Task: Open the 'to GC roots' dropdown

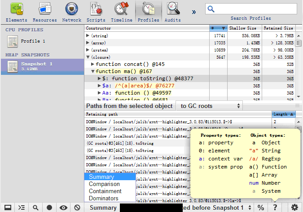Action: [x=209, y=106]
